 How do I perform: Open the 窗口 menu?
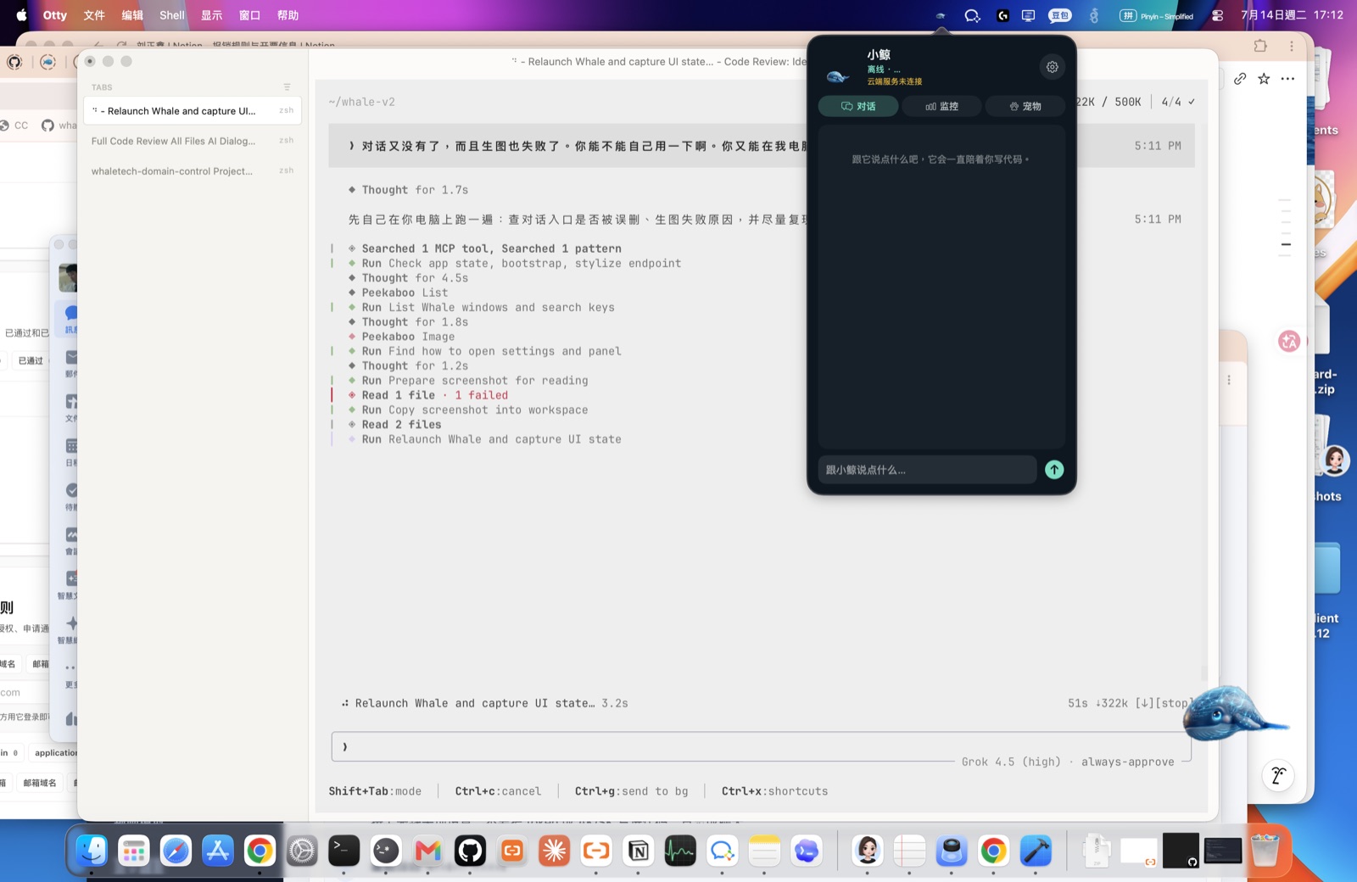pyautogui.click(x=249, y=15)
